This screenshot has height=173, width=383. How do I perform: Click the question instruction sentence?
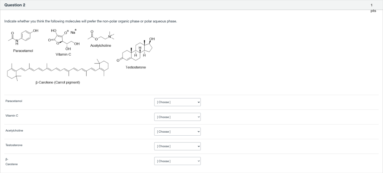[x=91, y=21]
